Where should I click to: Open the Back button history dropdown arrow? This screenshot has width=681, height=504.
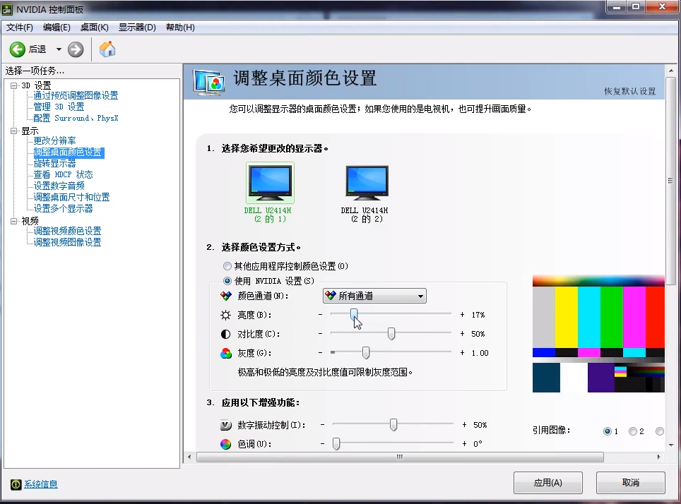(x=59, y=49)
